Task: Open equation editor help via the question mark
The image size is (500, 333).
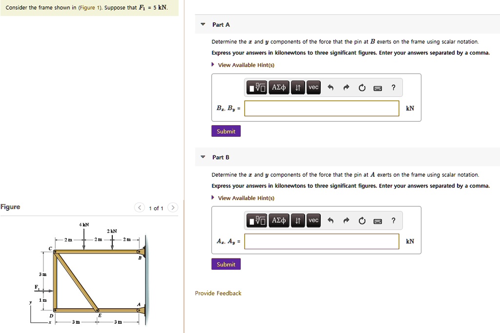Action: [393, 87]
